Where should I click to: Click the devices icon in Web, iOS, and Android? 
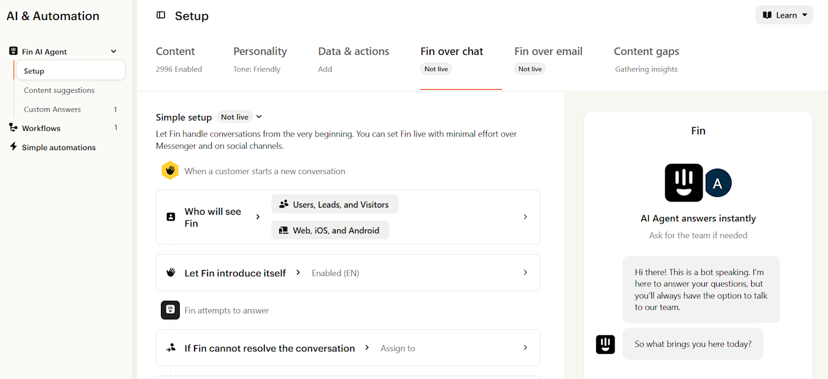(x=283, y=230)
